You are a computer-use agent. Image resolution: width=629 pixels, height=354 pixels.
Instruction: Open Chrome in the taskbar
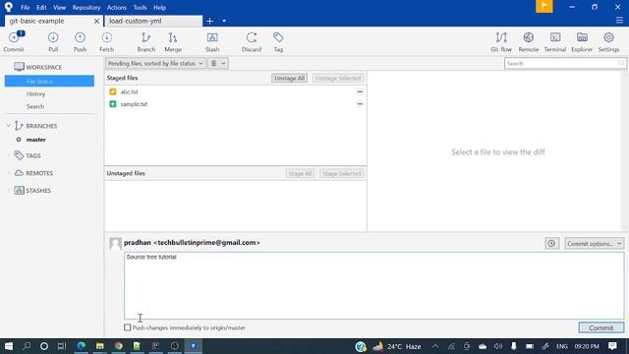point(118,346)
